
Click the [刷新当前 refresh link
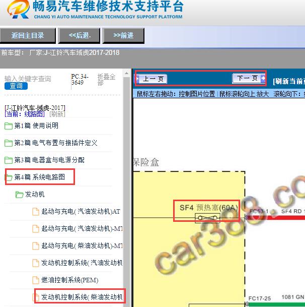tap(289, 81)
